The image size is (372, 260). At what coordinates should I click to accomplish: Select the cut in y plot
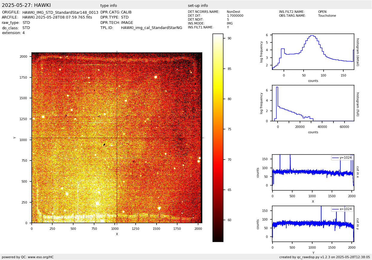tap(313, 224)
